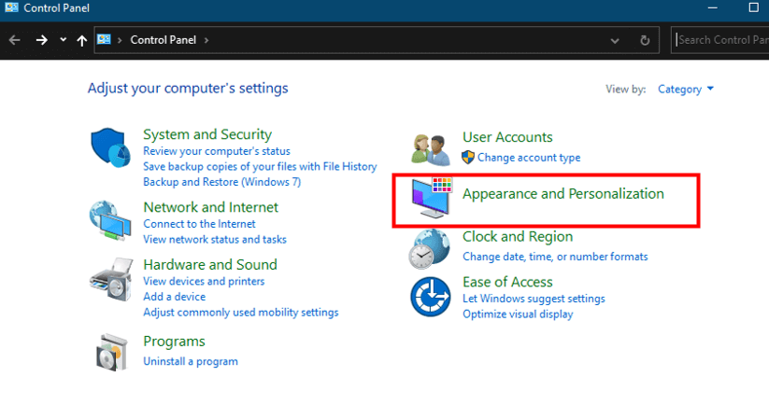Click the address bar Control Panel icon
The height and width of the screenshot is (419, 769).
click(x=104, y=39)
